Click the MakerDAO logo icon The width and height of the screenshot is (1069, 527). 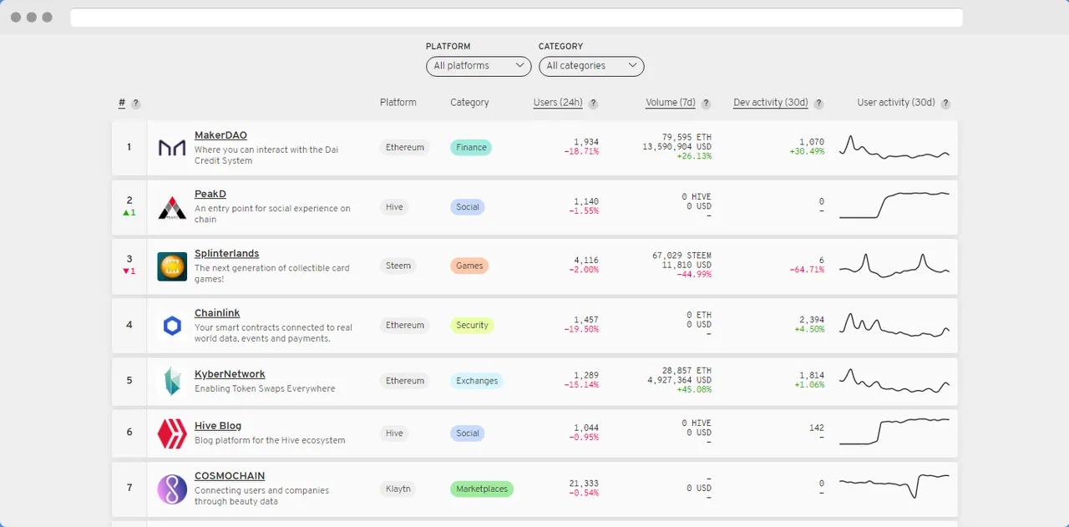[x=172, y=148]
